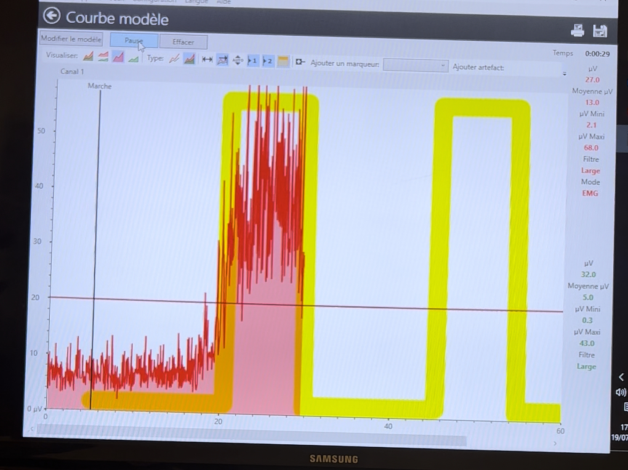Click the scrollbar right arrow
Screen dimensions: 628x470
coord(555,443)
